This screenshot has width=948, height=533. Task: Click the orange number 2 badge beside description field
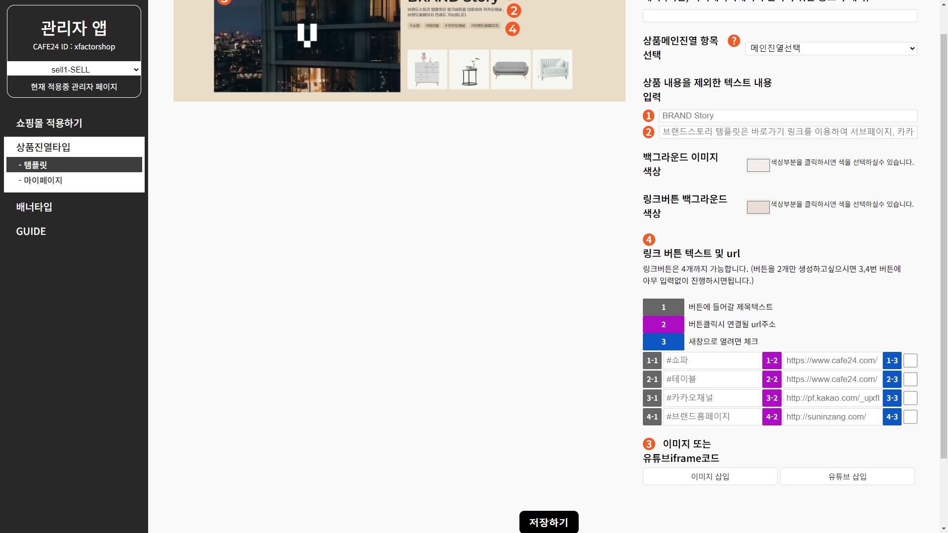click(x=648, y=132)
